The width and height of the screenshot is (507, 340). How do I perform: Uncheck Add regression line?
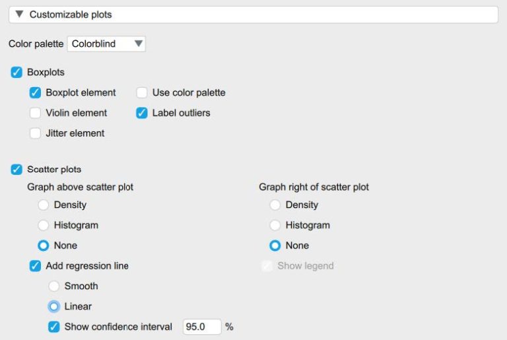35,266
